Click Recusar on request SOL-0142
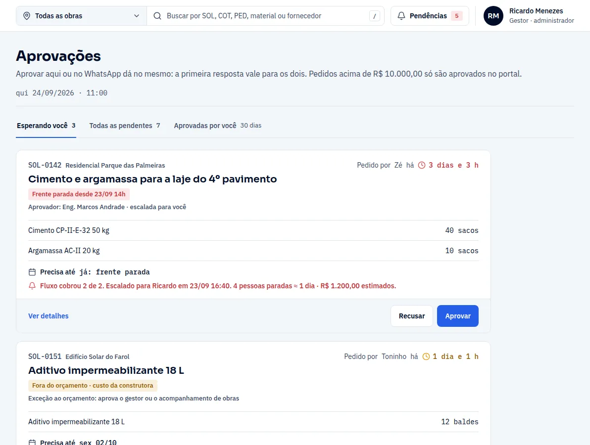Screen dimensions: 590x445 [412, 316]
